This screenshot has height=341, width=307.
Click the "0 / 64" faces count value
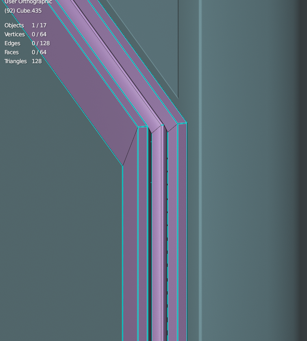click(39, 52)
